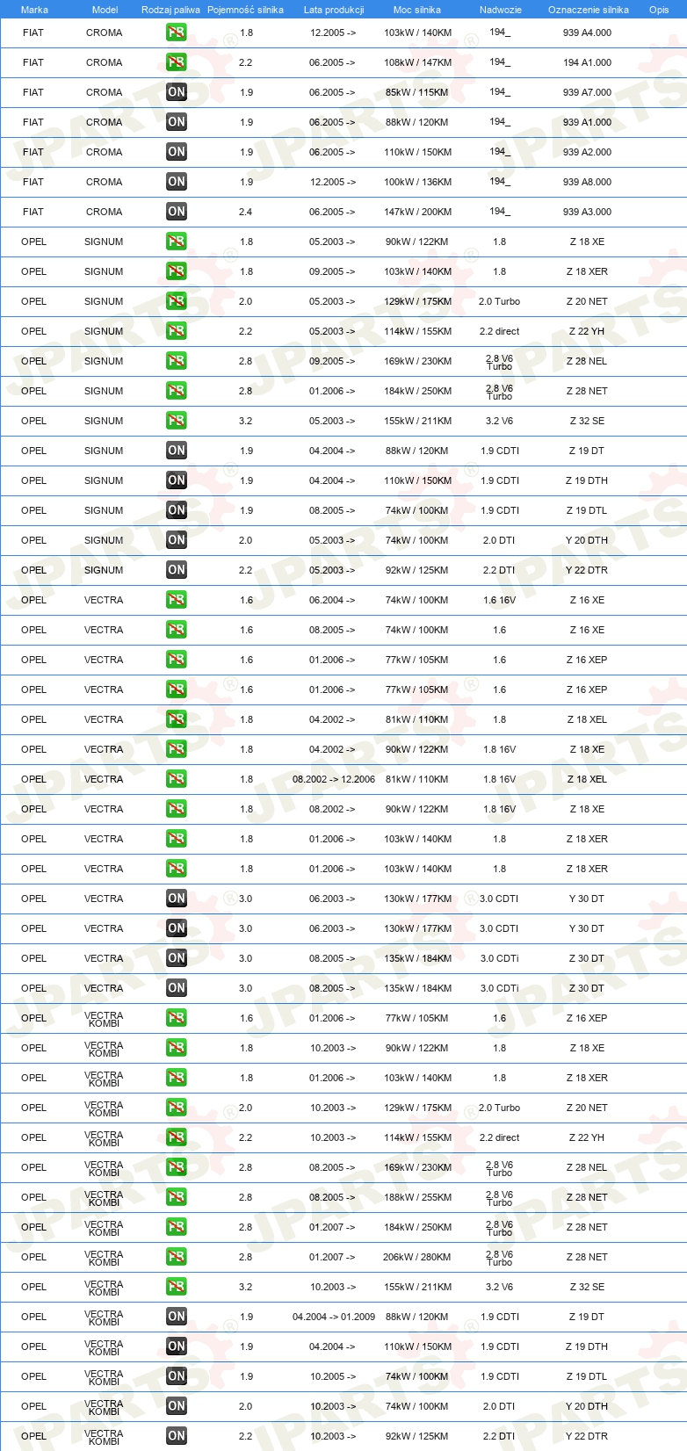Select Y 22 DTR in the SIGNUM row
The height and width of the screenshot is (1451, 687).
pyautogui.click(x=587, y=570)
